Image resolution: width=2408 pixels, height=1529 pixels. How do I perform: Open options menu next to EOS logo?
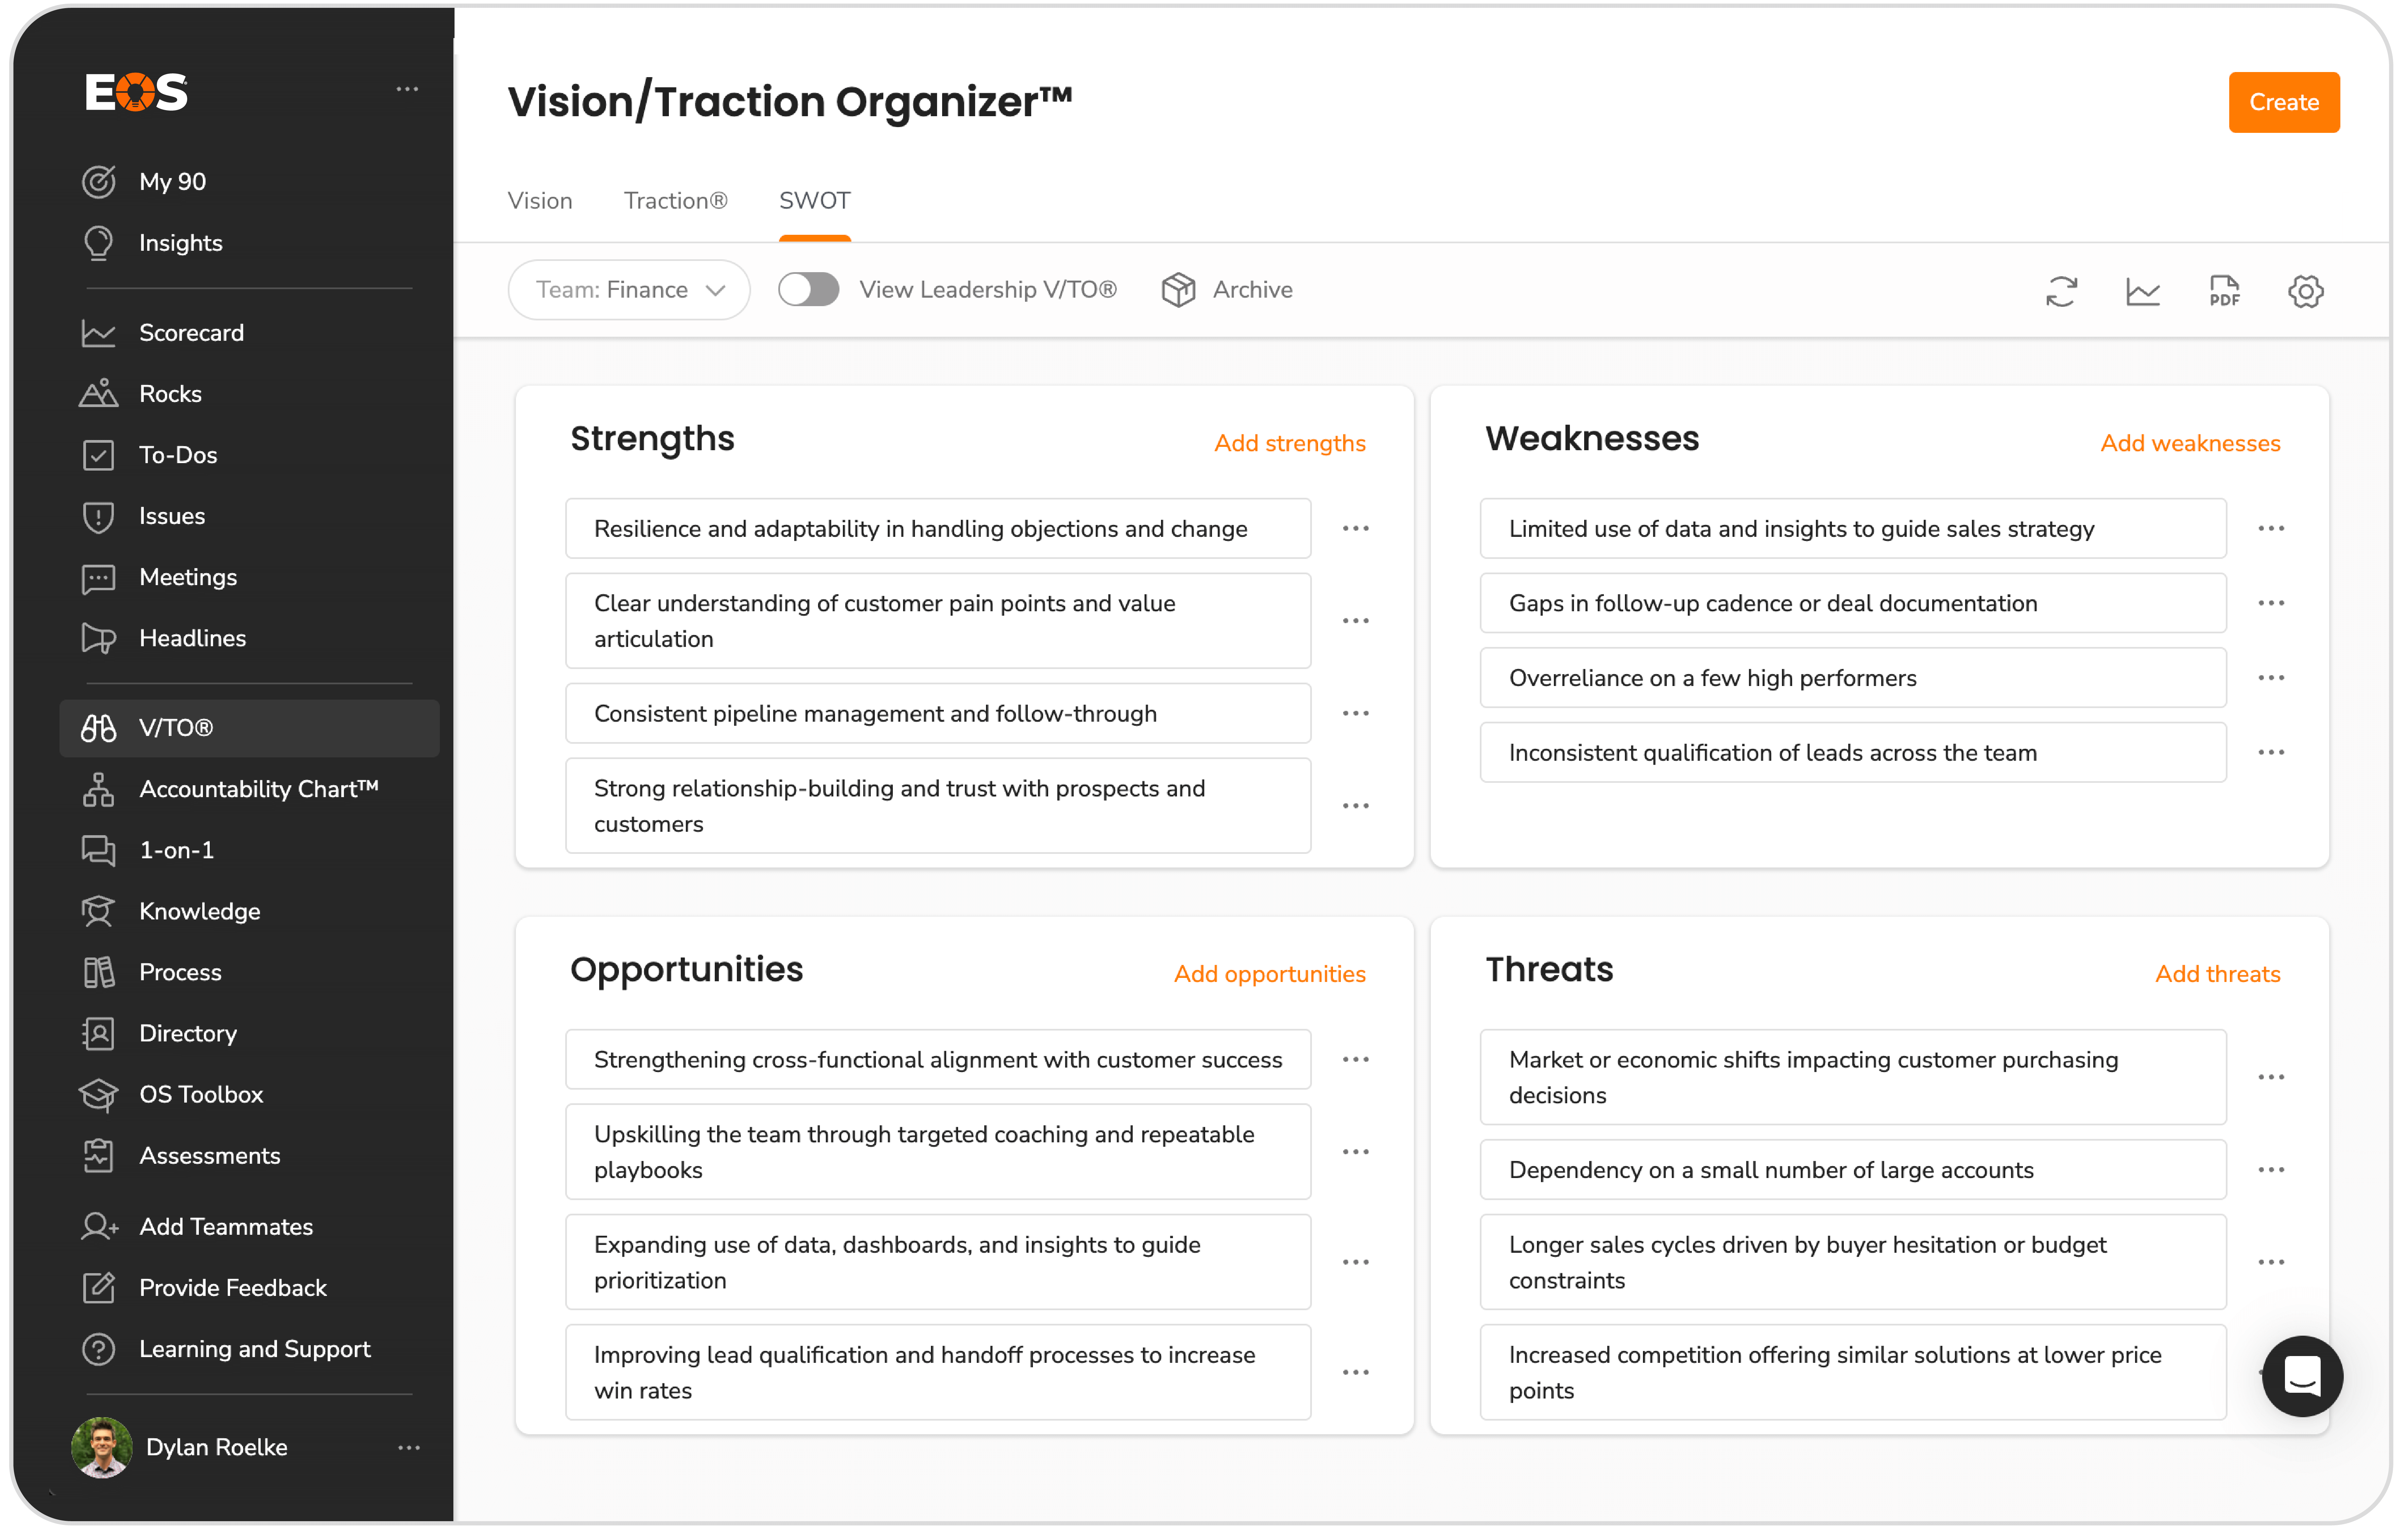[408, 89]
